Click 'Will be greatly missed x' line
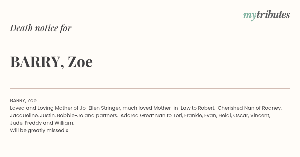This screenshot has height=157, width=300. (x=39, y=131)
